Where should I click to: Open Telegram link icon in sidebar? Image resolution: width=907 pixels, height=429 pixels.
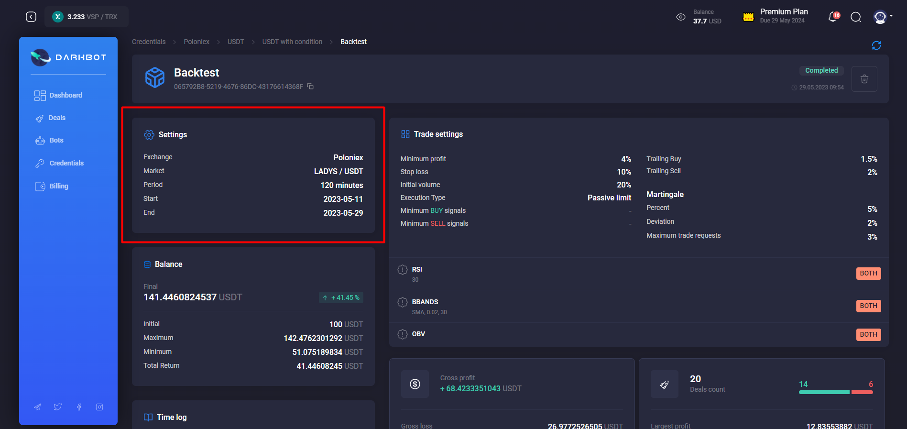point(37,407)
